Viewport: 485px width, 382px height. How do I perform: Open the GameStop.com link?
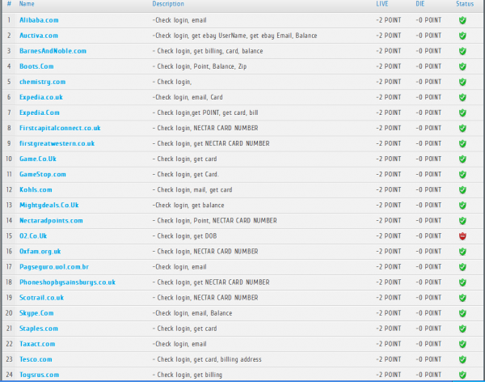click(43, 175)
